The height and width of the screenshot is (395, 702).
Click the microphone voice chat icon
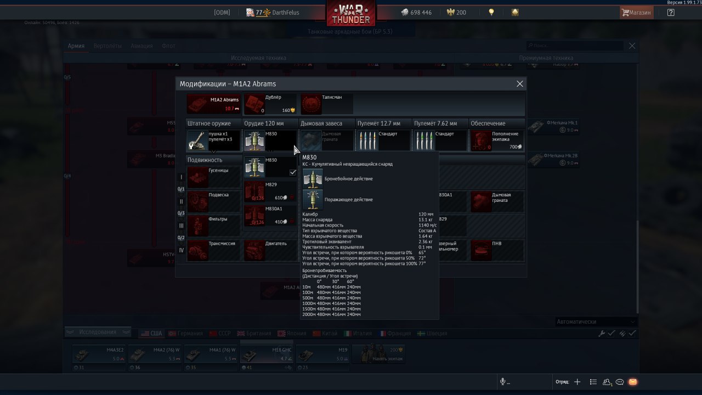[x=502, y=382]
